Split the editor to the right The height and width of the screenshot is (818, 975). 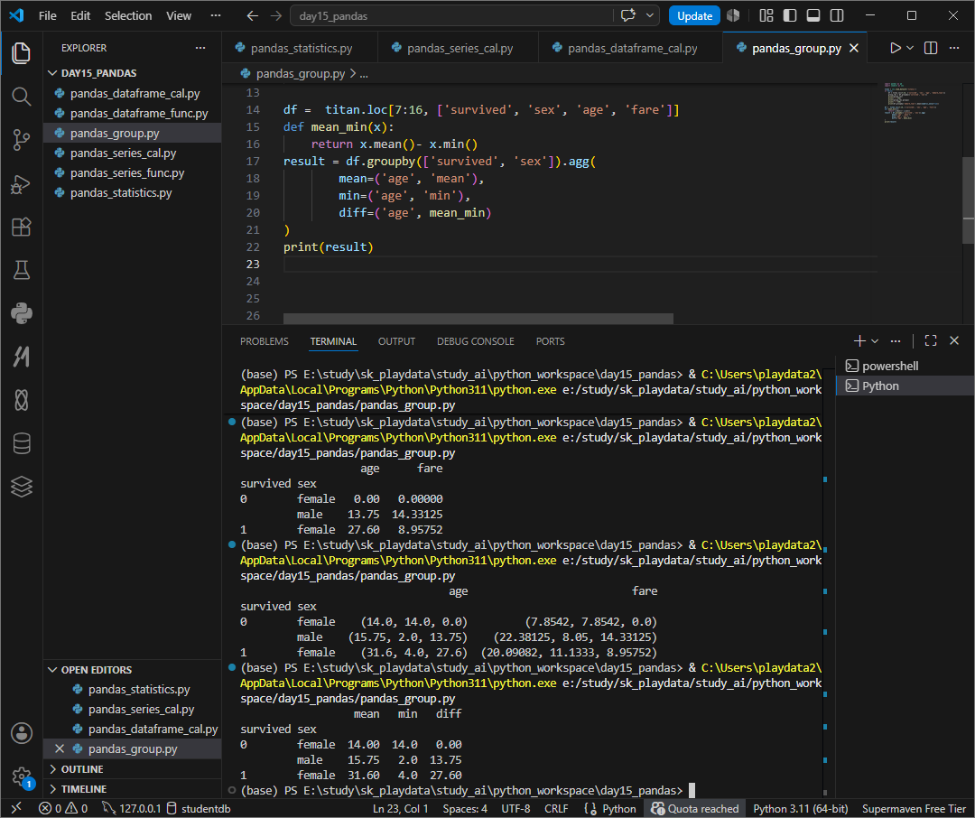(931, 48)
